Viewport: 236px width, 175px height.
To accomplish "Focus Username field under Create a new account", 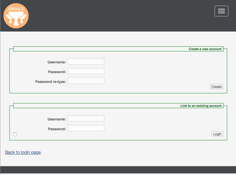I will click(86, 61).
